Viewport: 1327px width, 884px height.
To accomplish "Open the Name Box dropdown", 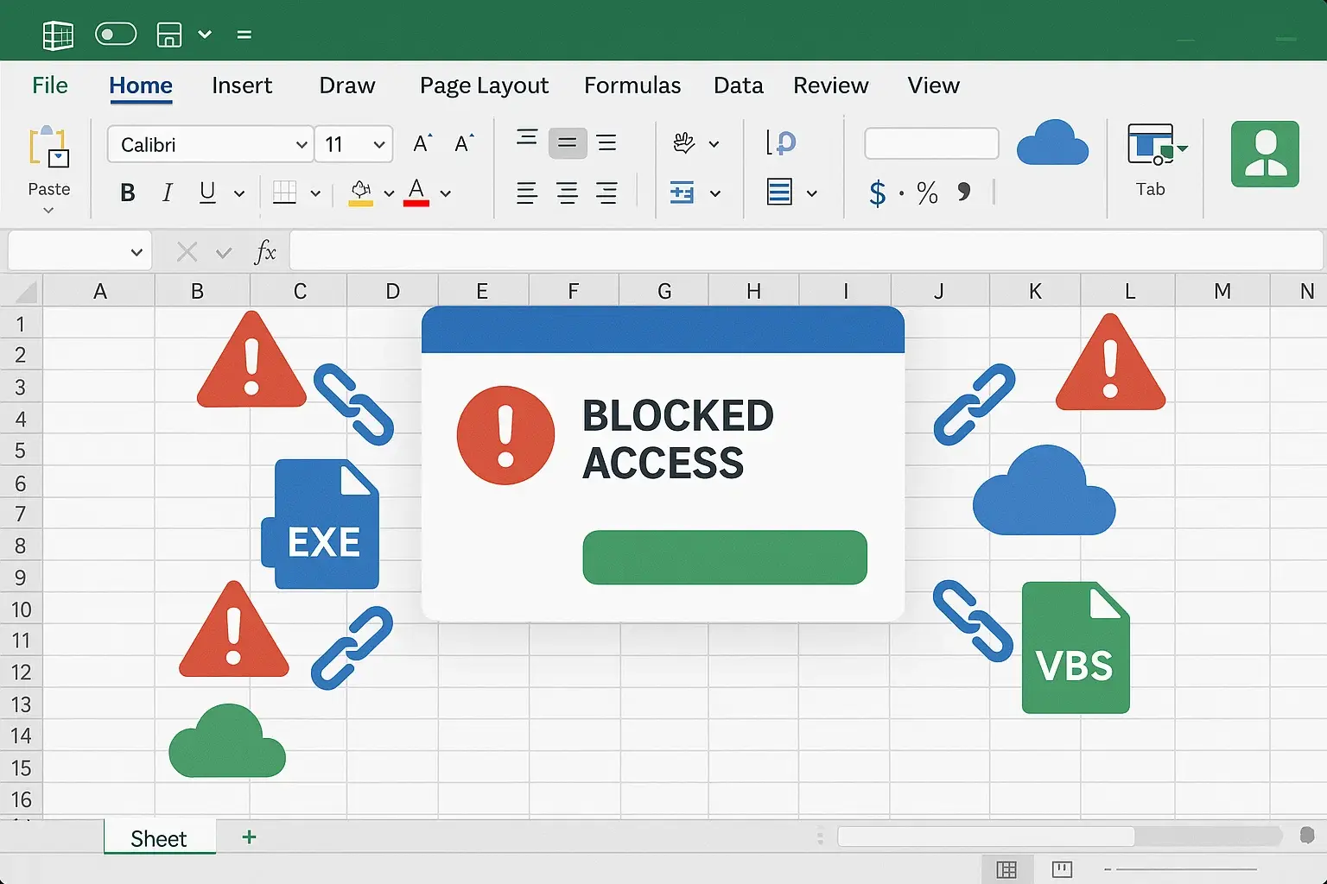I will pyautogui.click(x=136, y=252).
